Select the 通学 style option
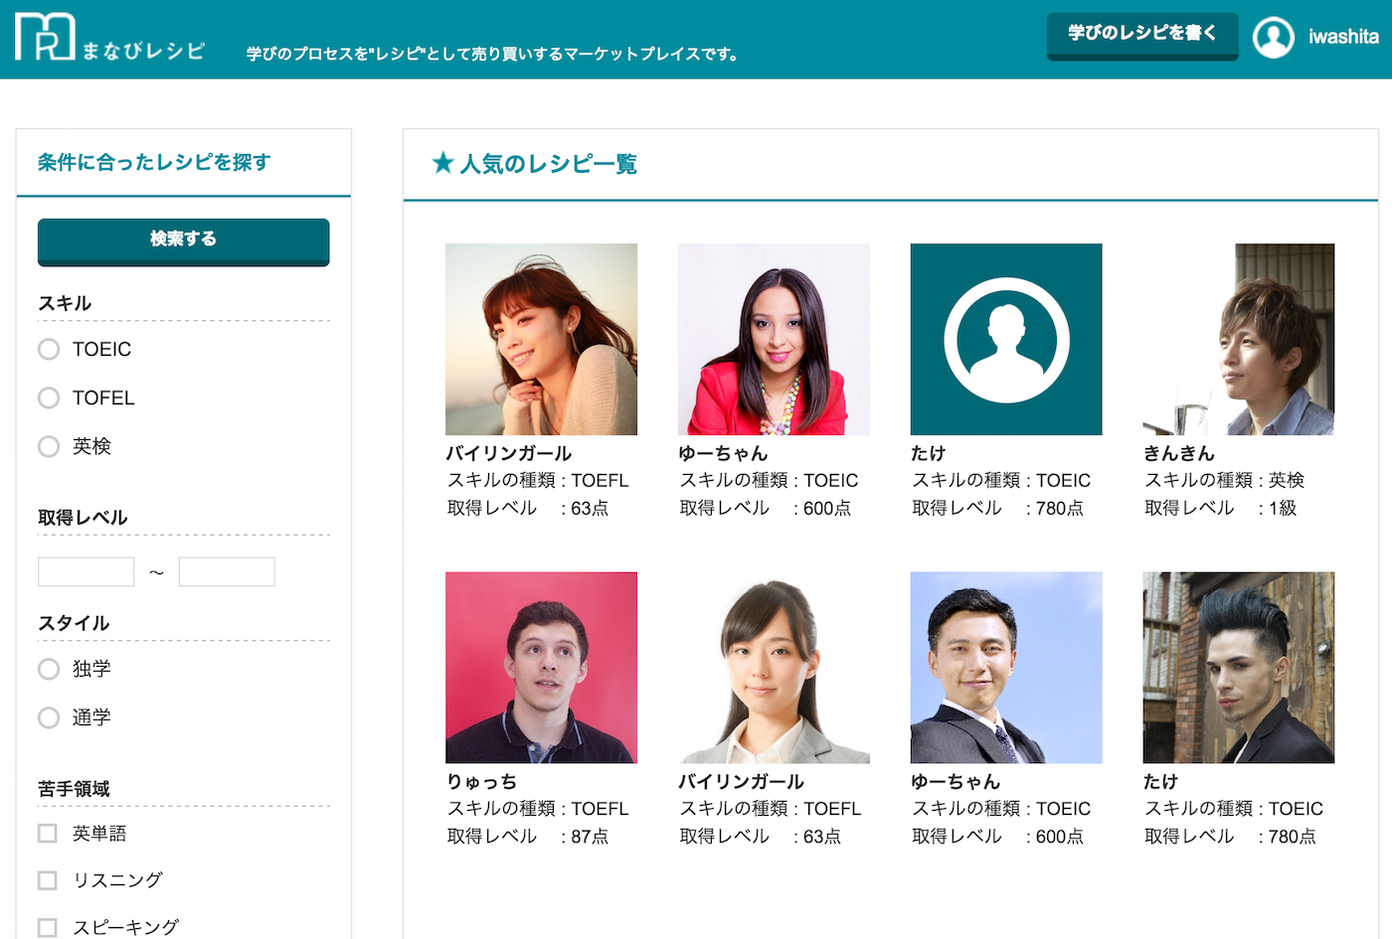This screenshot has width=1392, height=939. (49, 718)
